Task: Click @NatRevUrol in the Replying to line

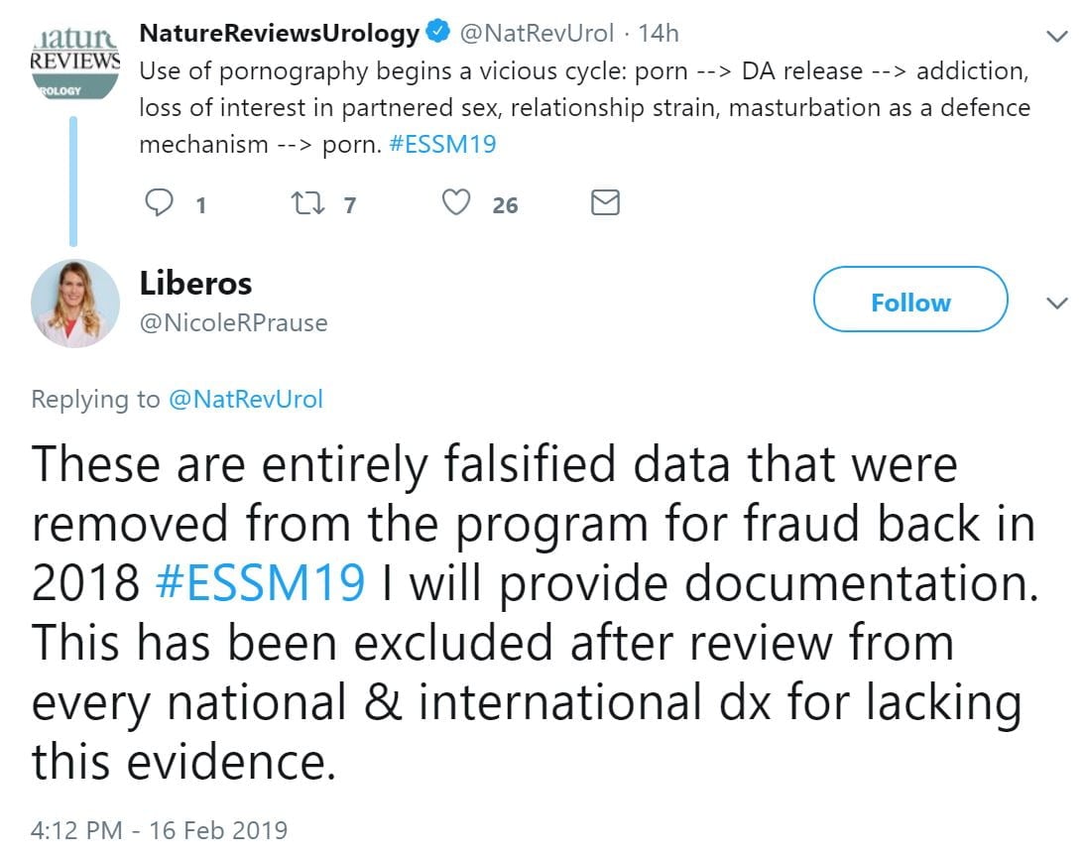Action: (x=246, y=400)
